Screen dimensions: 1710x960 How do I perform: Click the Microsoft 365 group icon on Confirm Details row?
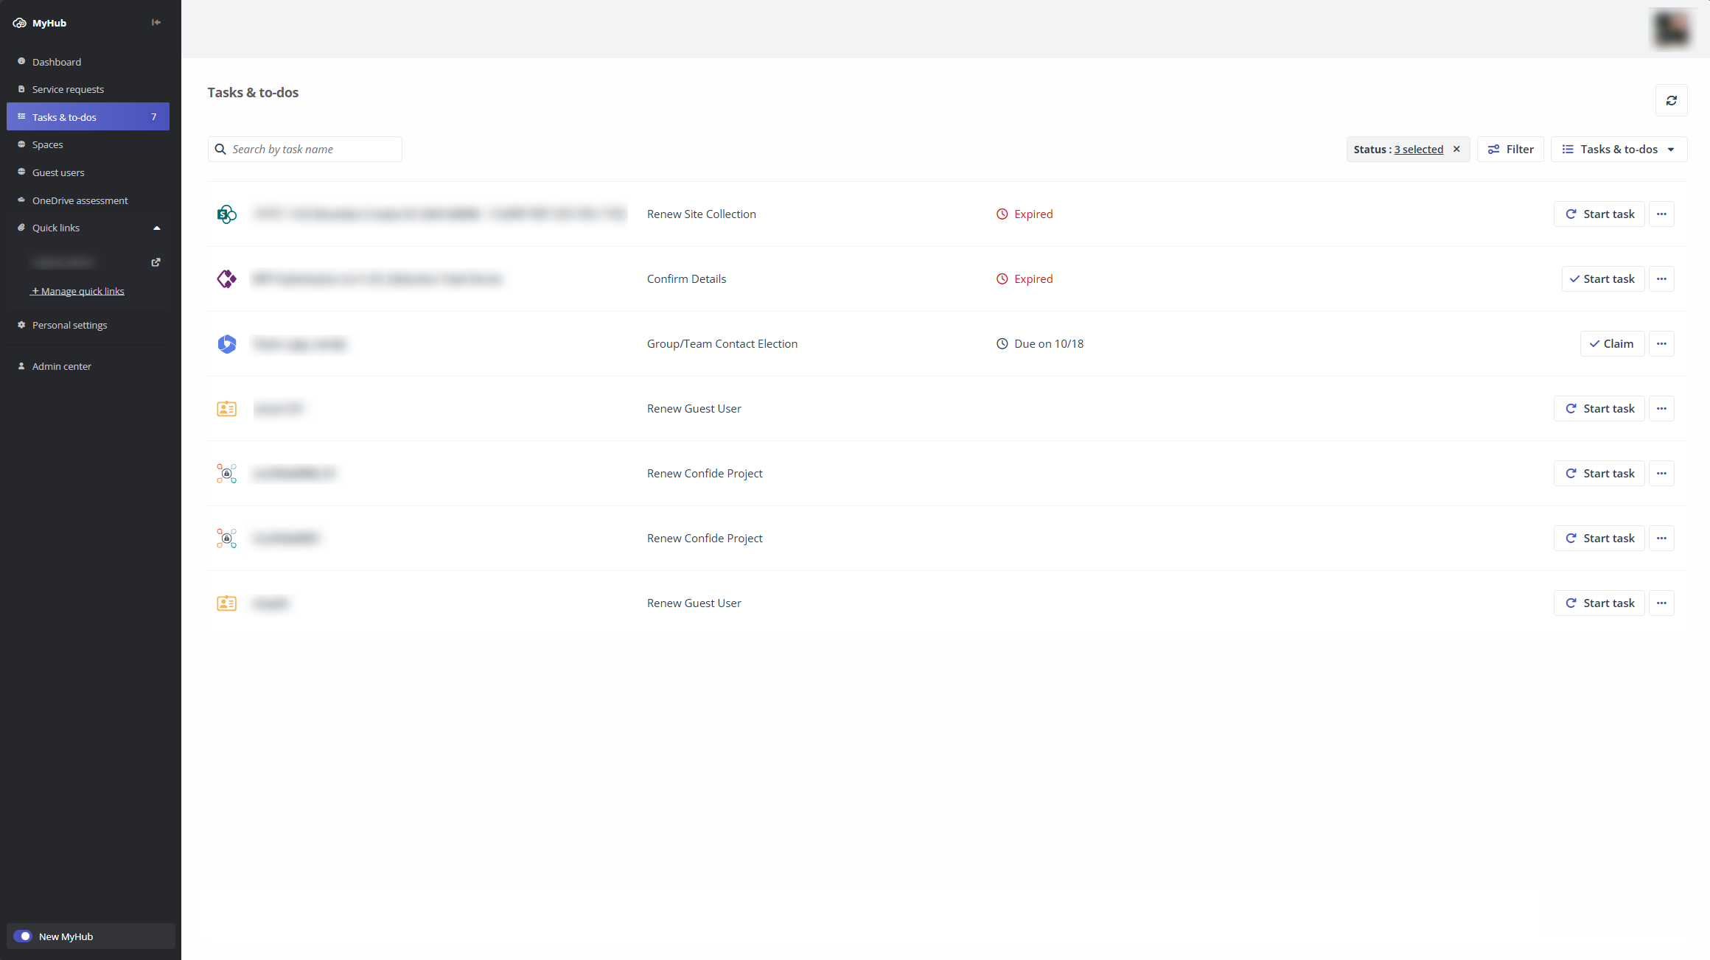click(226, 278)
